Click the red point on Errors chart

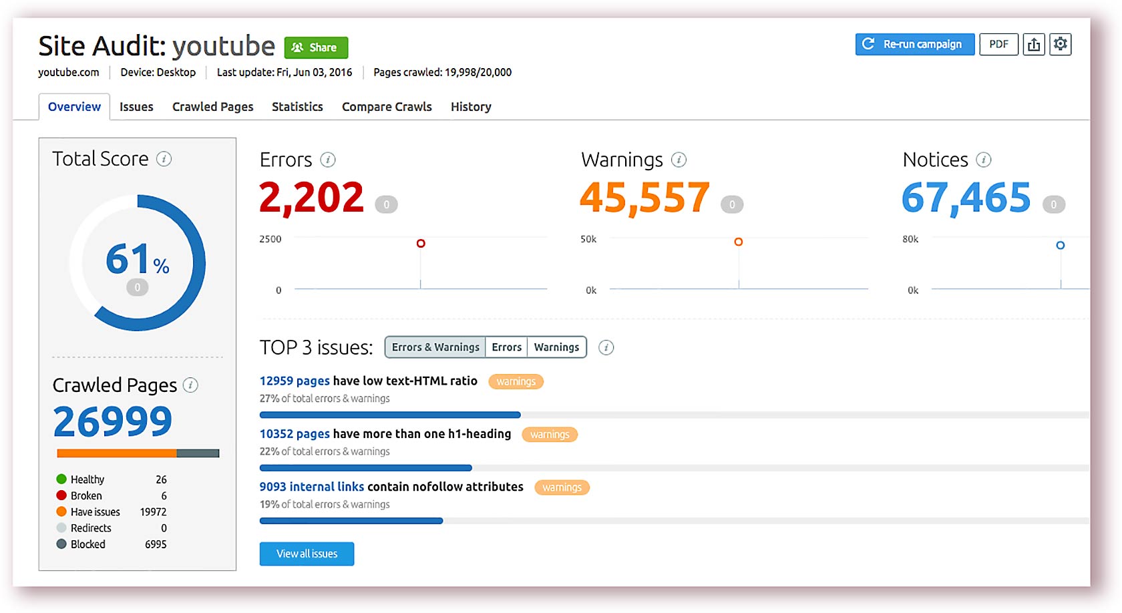421,243
